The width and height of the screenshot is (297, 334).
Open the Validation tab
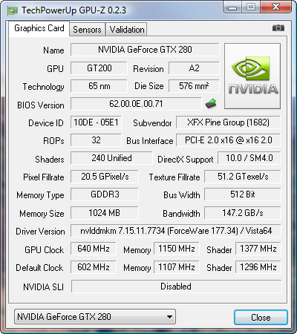[x=127, y=30]
